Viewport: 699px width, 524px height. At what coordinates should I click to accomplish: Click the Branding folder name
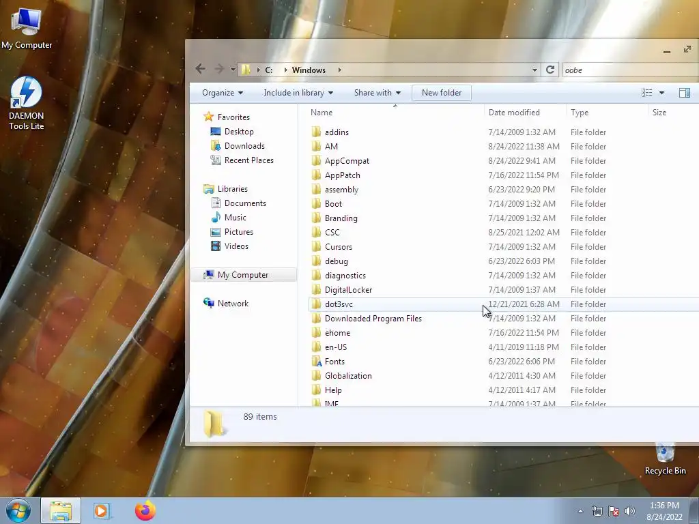[x=341, y=218]
